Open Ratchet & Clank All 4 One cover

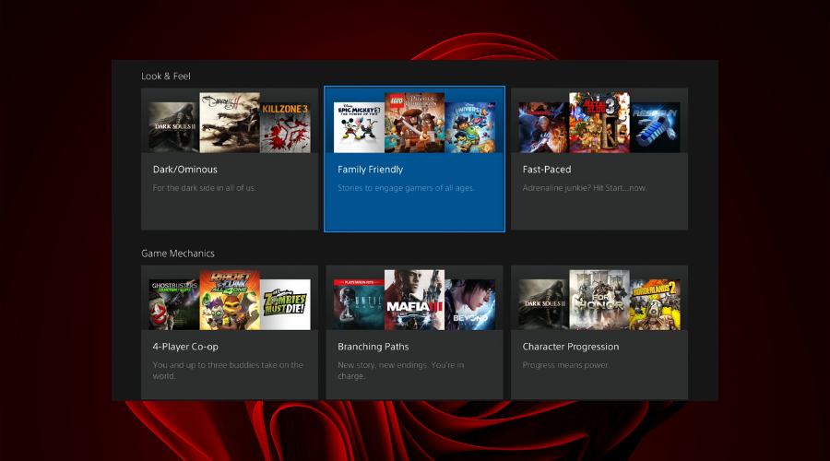click(230, 300)
